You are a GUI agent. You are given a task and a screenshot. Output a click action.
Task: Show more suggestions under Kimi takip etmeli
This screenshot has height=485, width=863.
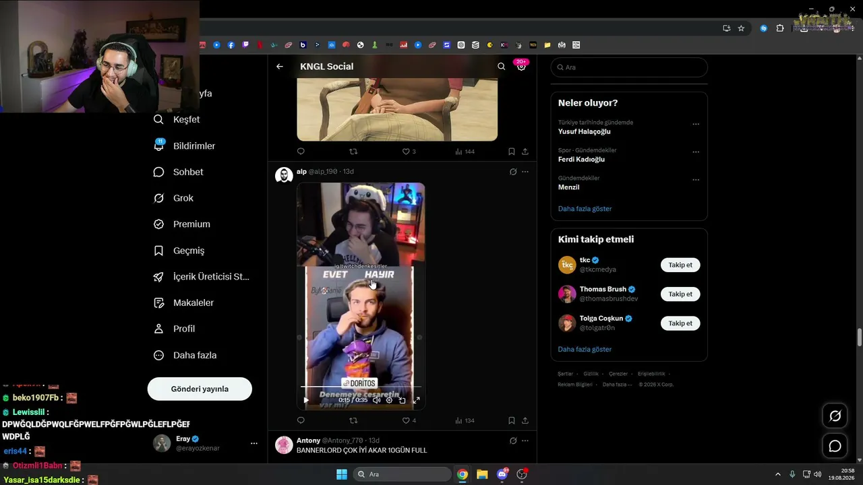click(585, 350)
